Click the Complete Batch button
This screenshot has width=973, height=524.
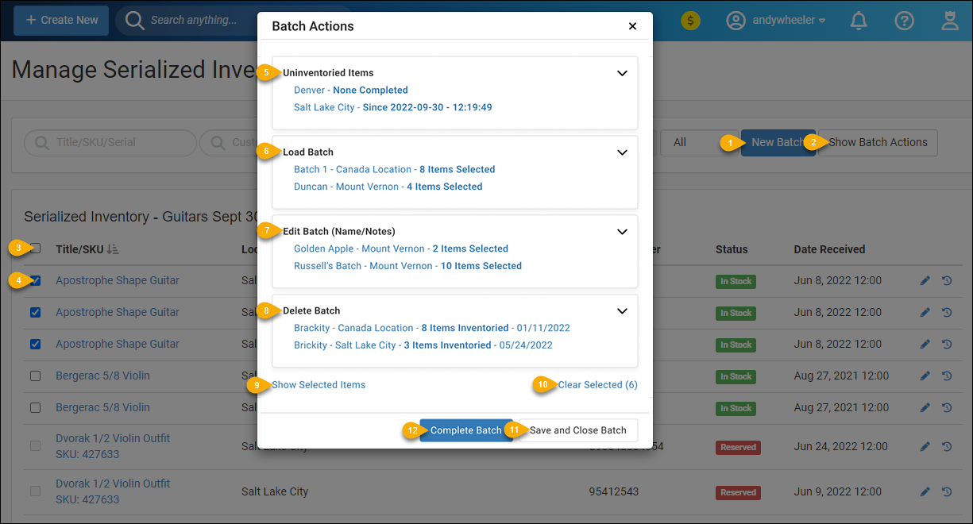(x=466, y=430)
